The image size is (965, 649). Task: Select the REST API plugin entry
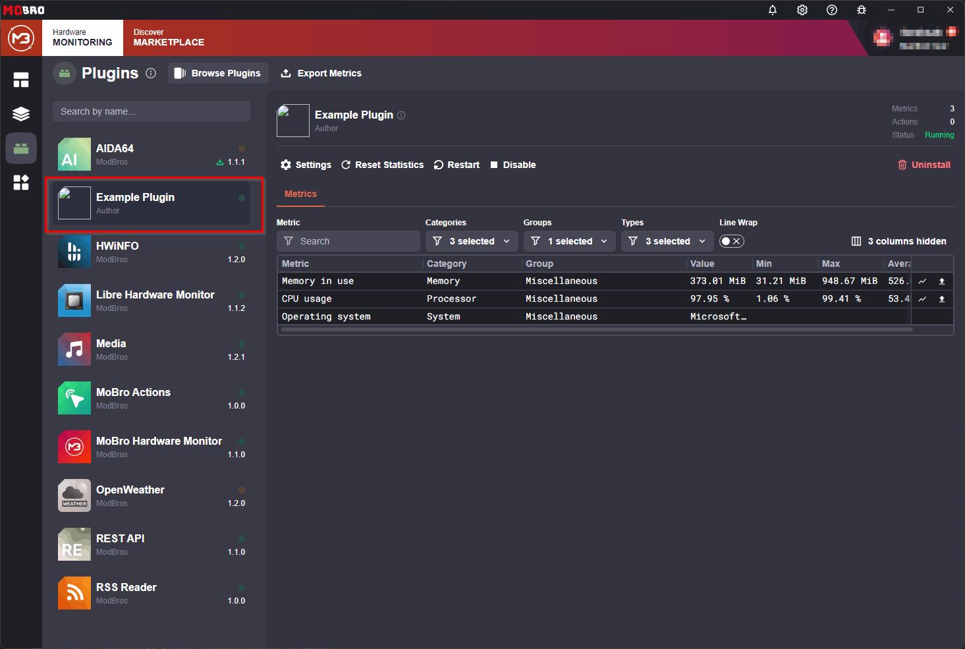click(x=152, y=544)
